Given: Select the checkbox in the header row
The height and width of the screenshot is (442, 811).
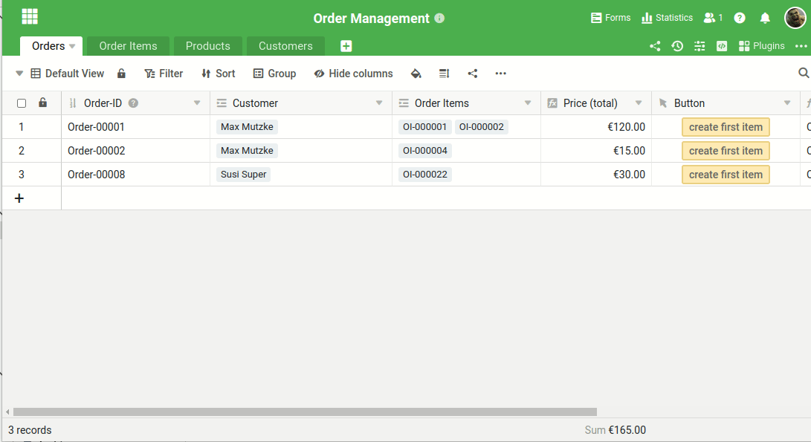Looking at the screenshot, I should [21, 103].
